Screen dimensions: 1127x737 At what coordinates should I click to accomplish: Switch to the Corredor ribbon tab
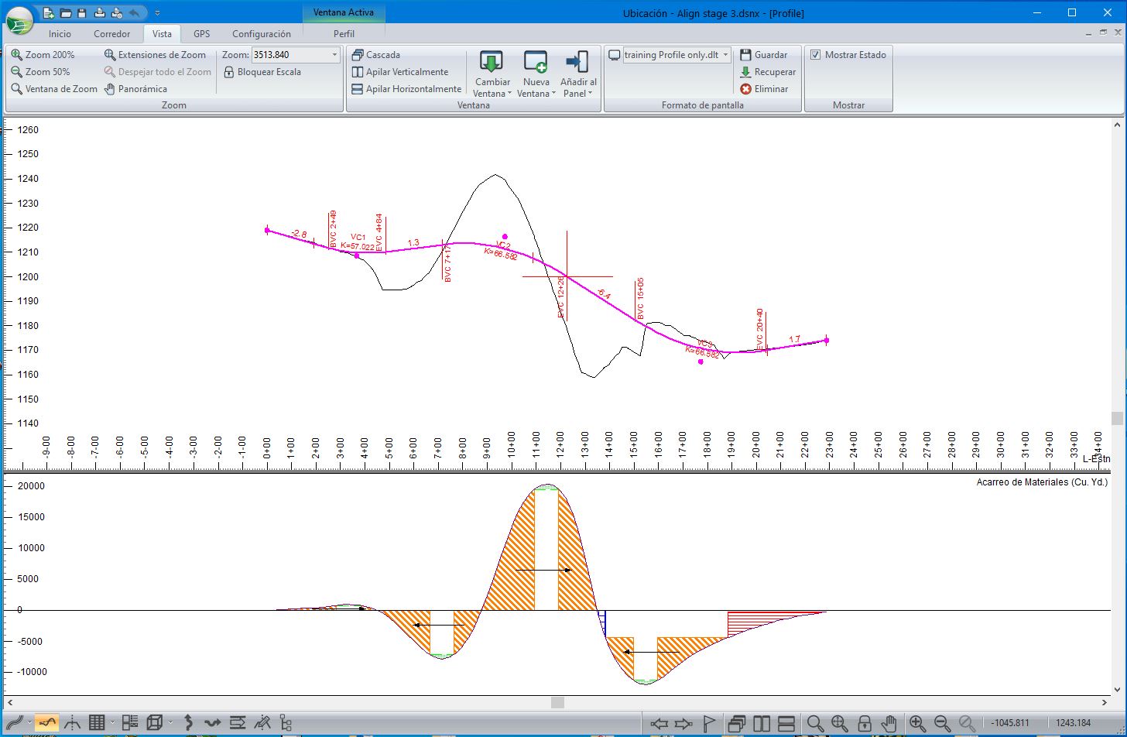(x=111, y=34)
